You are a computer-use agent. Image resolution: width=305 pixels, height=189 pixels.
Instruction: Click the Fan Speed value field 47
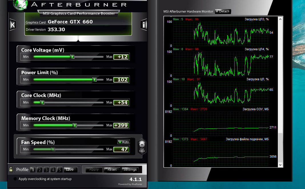(121, 149)
